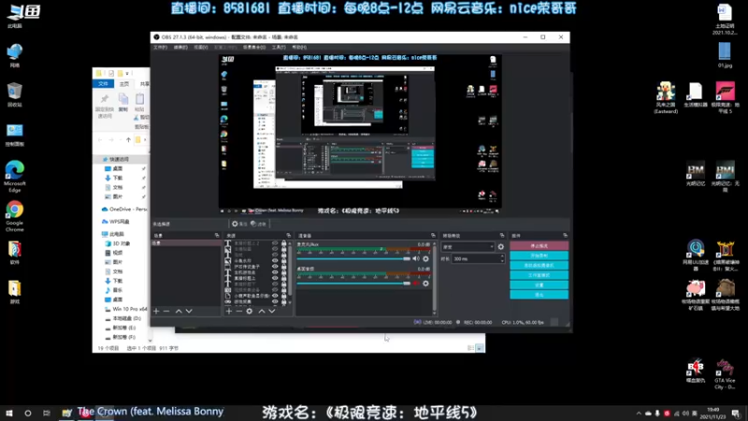Enable 工作室模式 studio mode
Screen dimensions: 748x421
click(539, 275)
